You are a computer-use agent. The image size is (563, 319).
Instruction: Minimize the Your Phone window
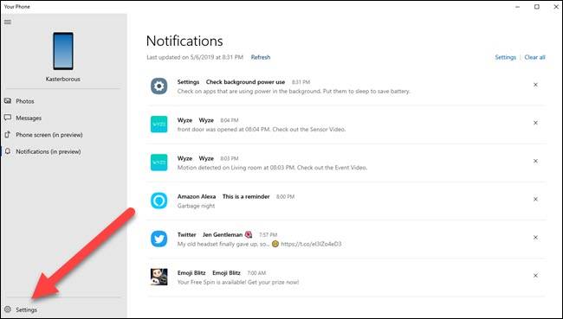518,7
